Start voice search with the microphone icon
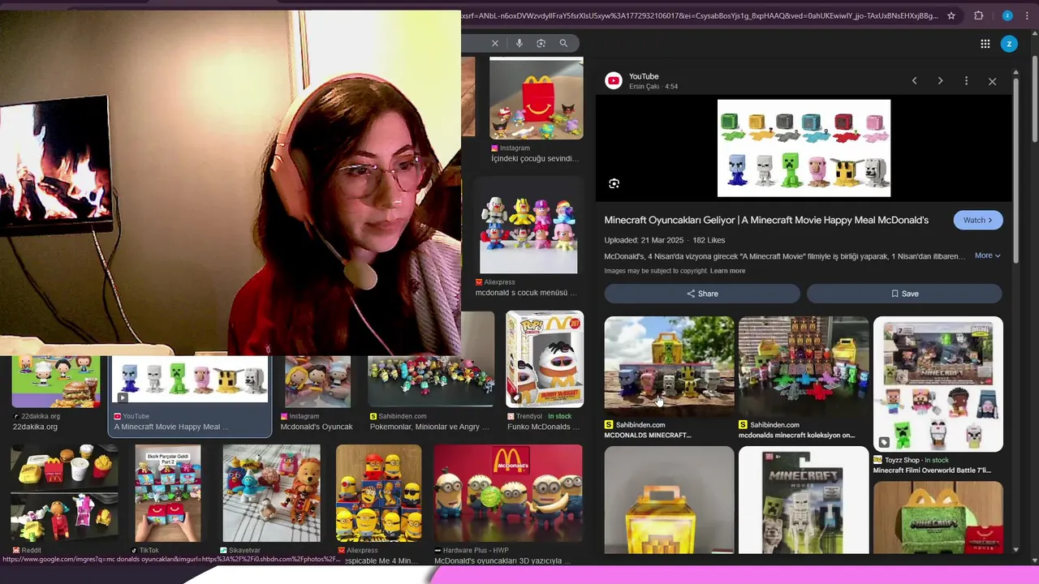The image size is (1039, 584). tap(519, 43)
